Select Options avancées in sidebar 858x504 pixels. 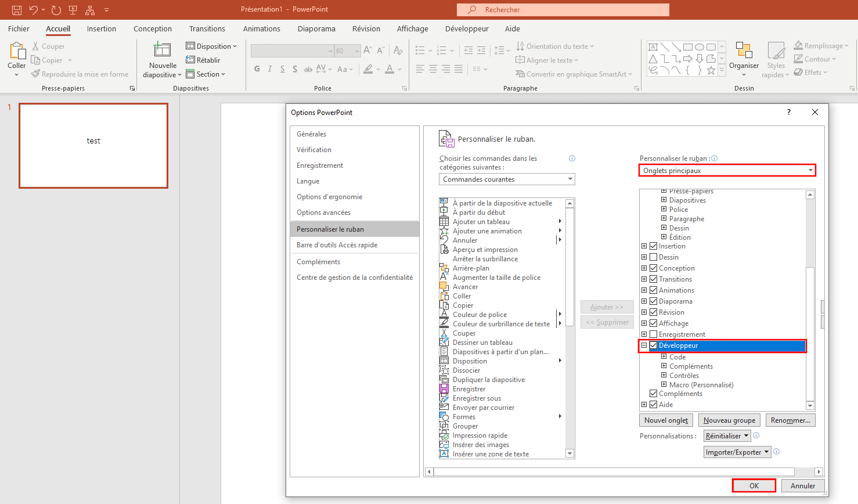[x=355, y=213]
